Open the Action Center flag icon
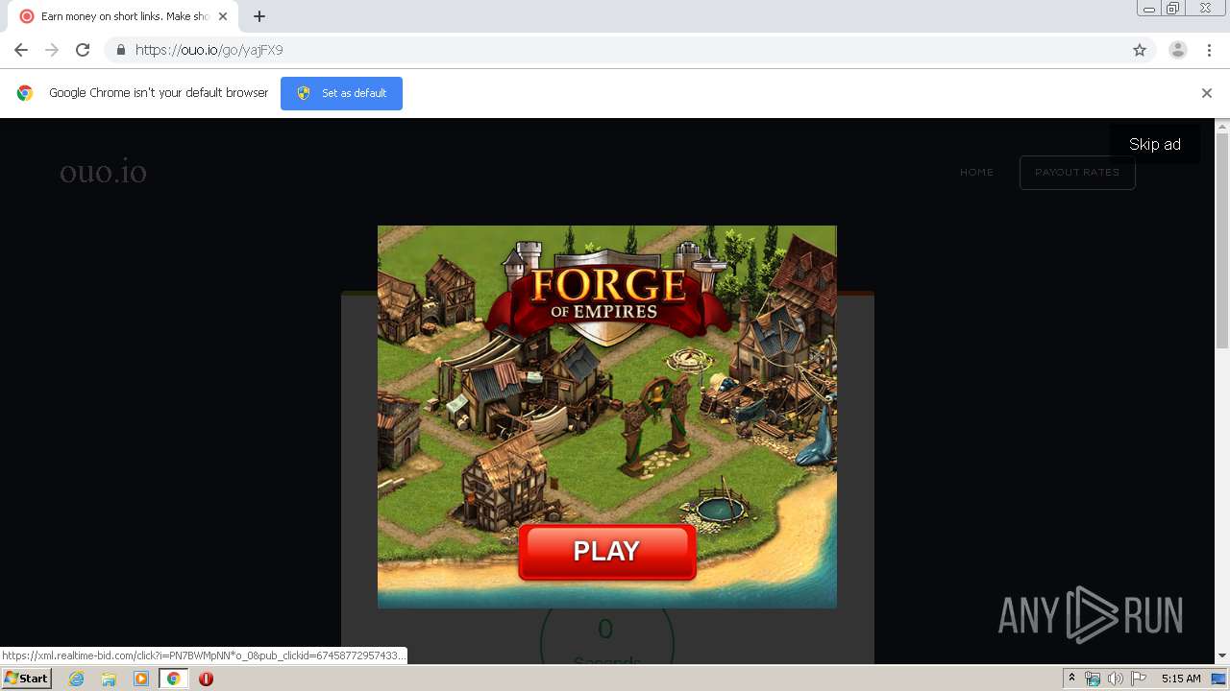 pos(1139,679)
